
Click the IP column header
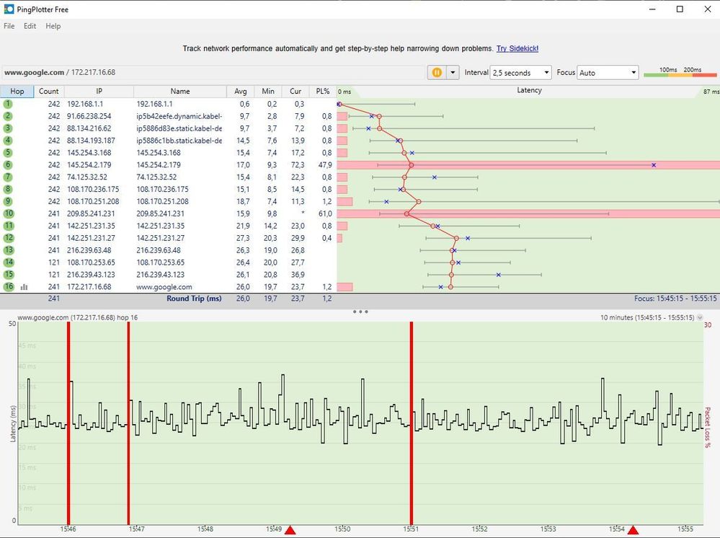click(99, 92)
